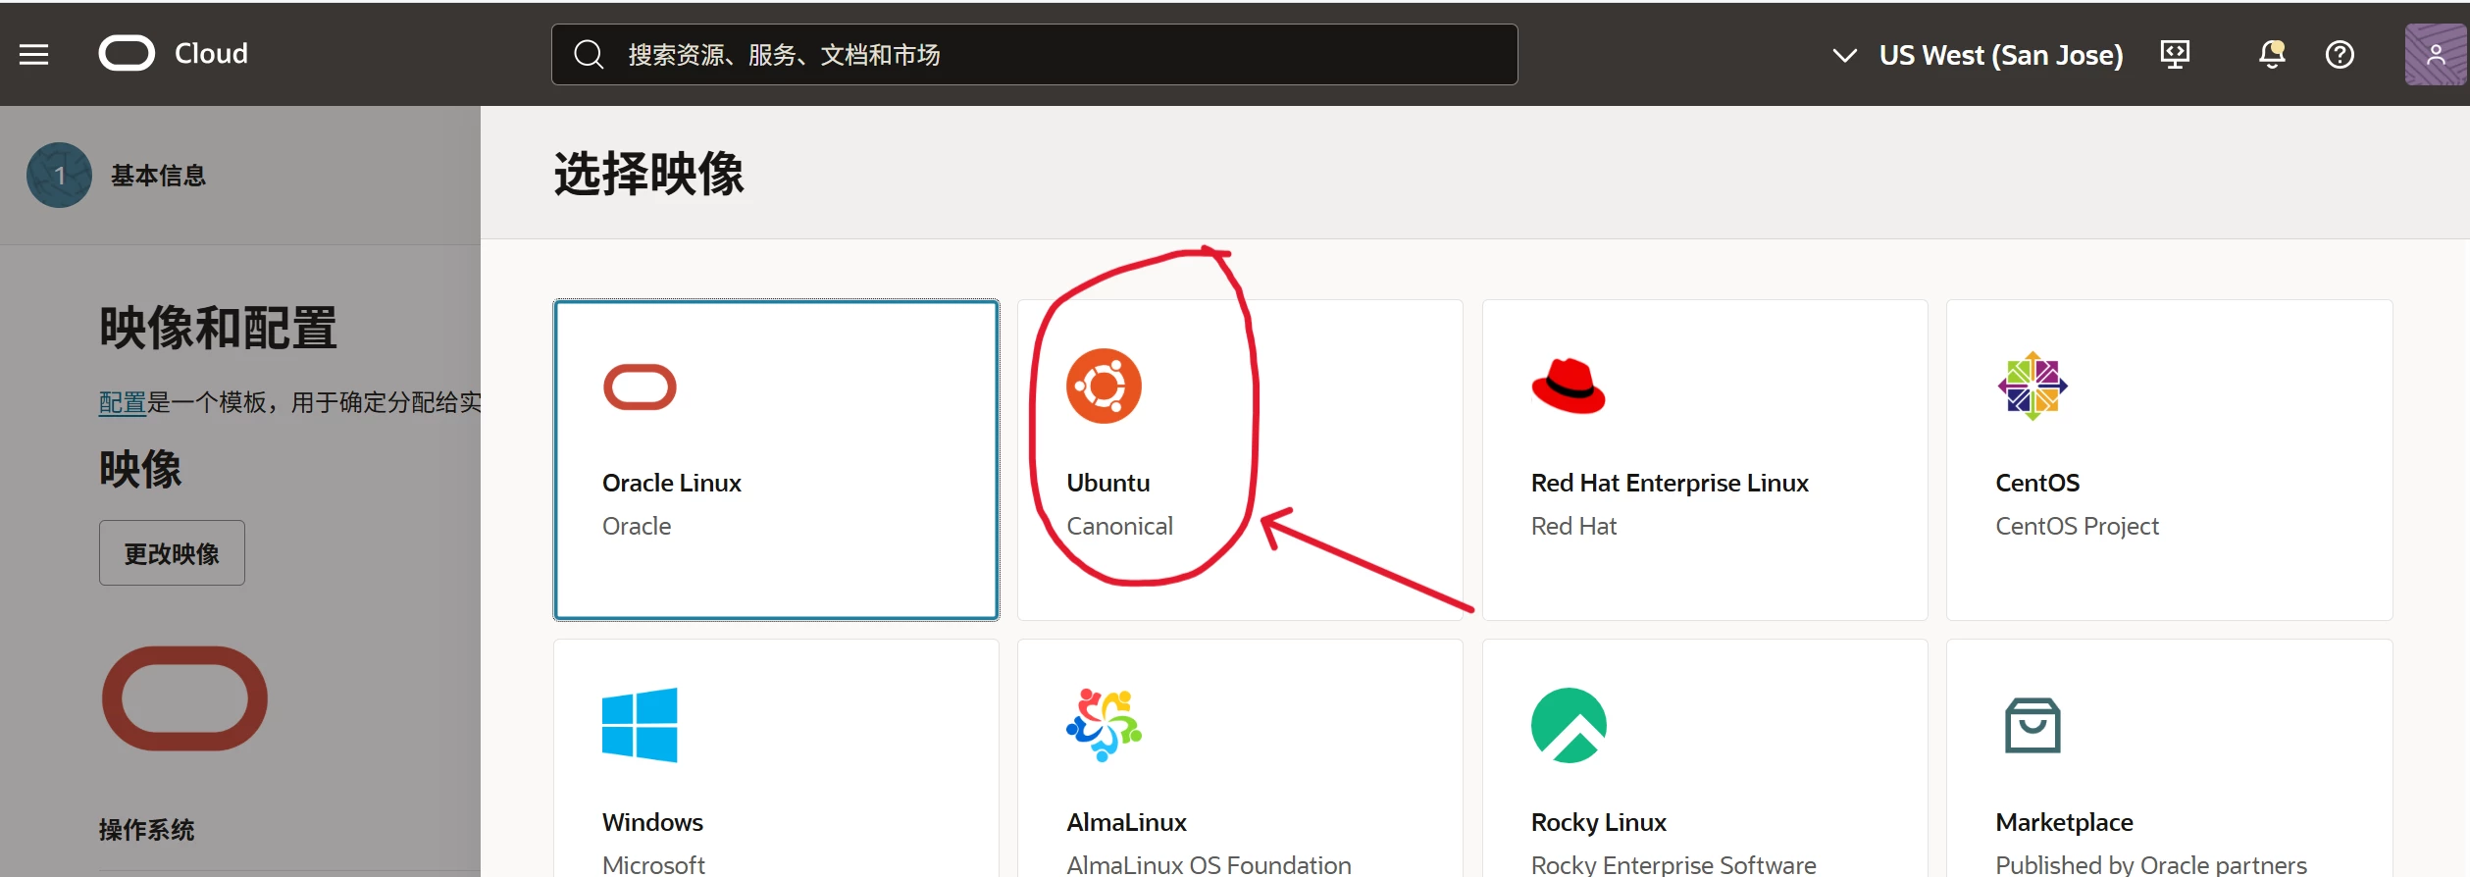
Task: Click the CentOS logo icon
Action: tap(2033, 386)
